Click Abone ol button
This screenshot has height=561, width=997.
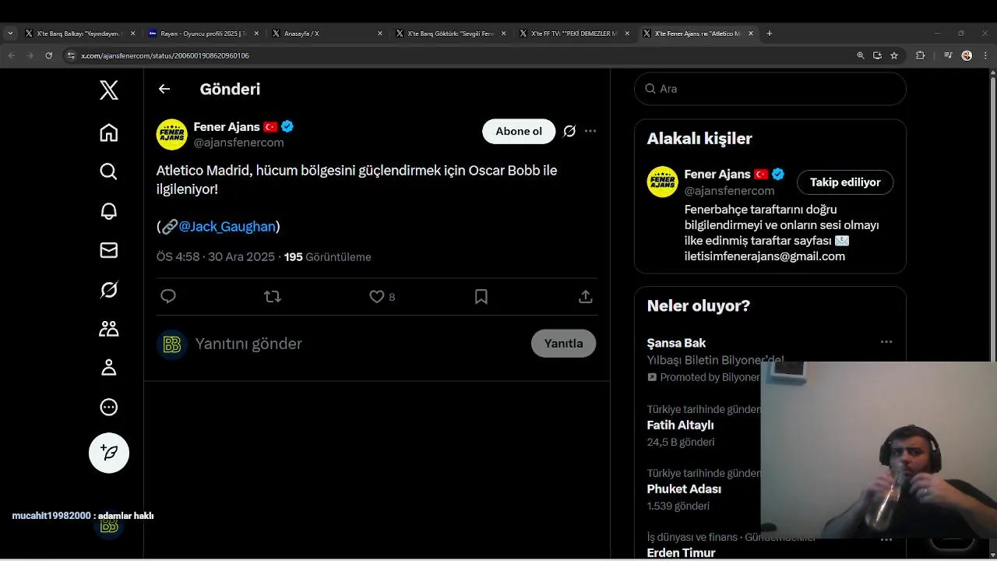pyautogui.click(x=519, y=131)
